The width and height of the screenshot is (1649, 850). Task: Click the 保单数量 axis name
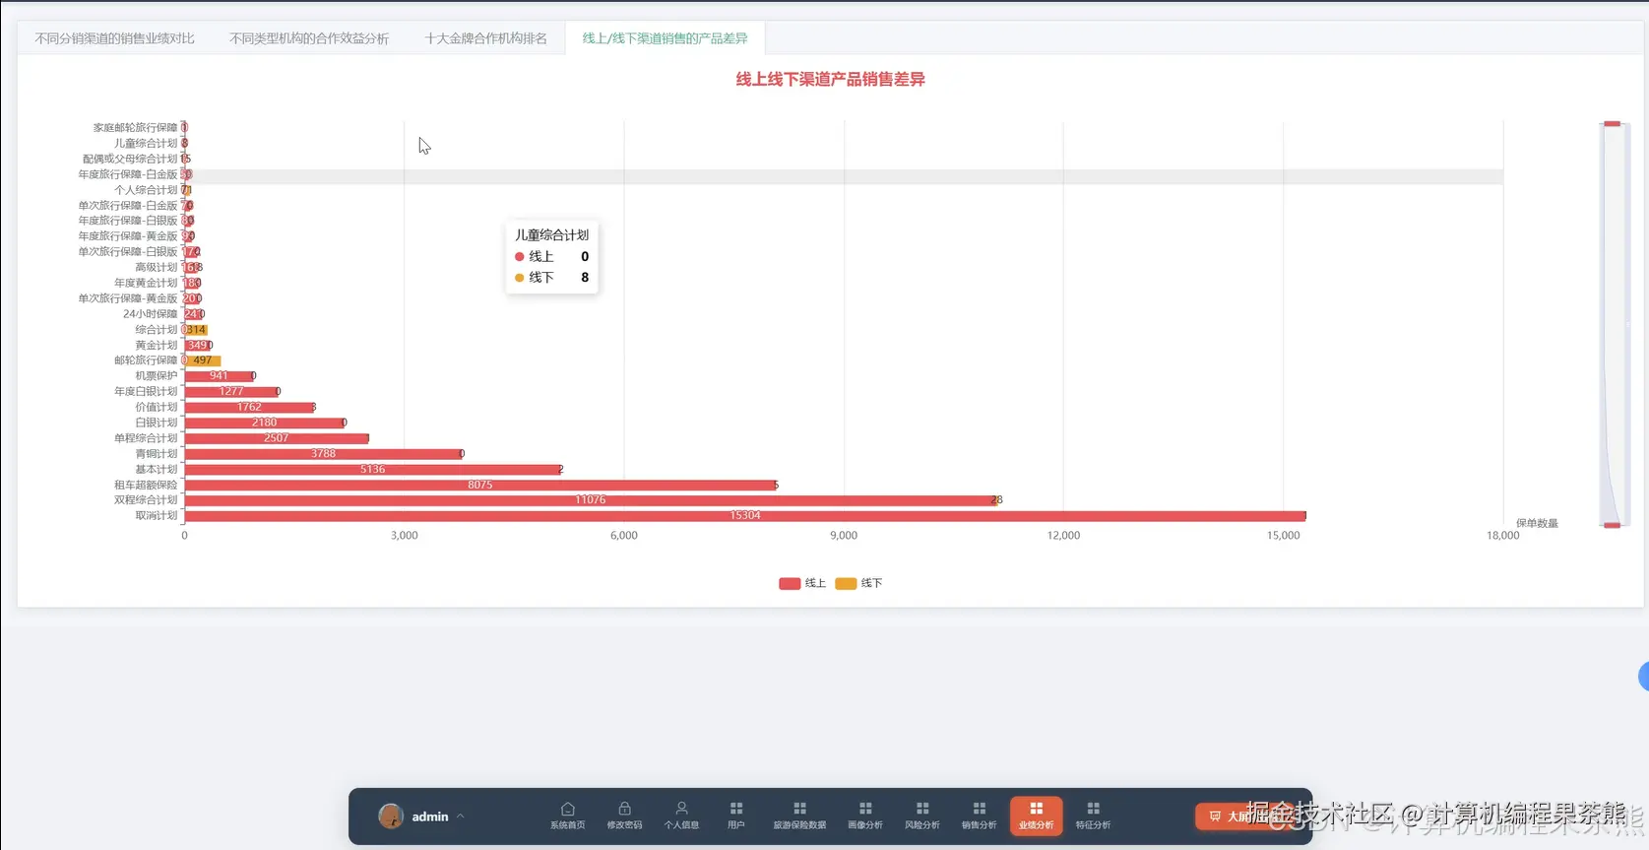[x=1537, y=523]
